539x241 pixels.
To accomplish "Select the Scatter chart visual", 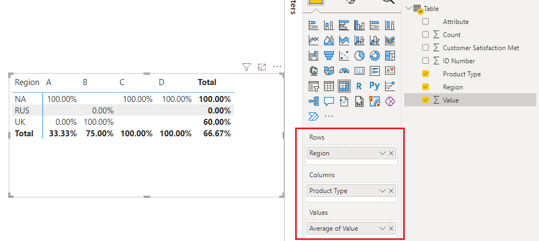I will 344,56.
